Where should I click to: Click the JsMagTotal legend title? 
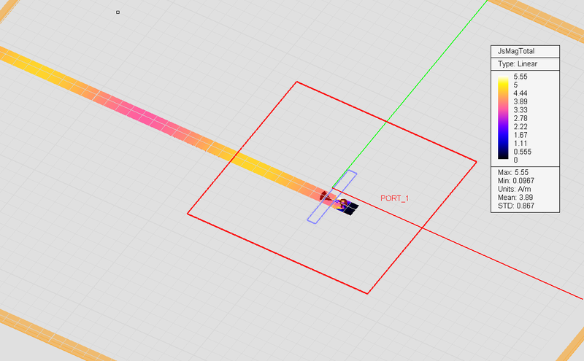click(516, 51)
